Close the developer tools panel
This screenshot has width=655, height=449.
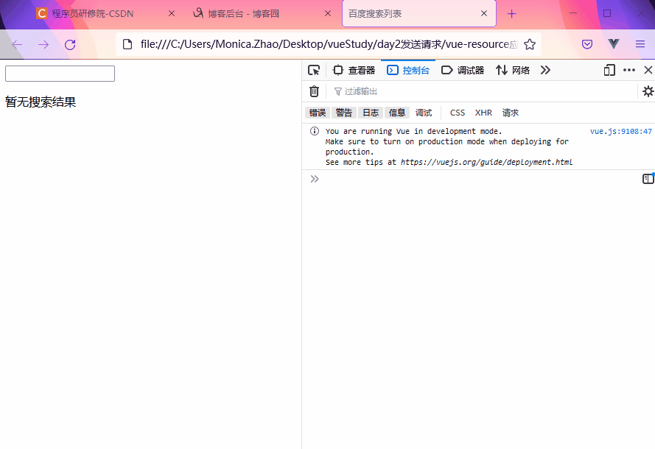click(x=648, y=70)
